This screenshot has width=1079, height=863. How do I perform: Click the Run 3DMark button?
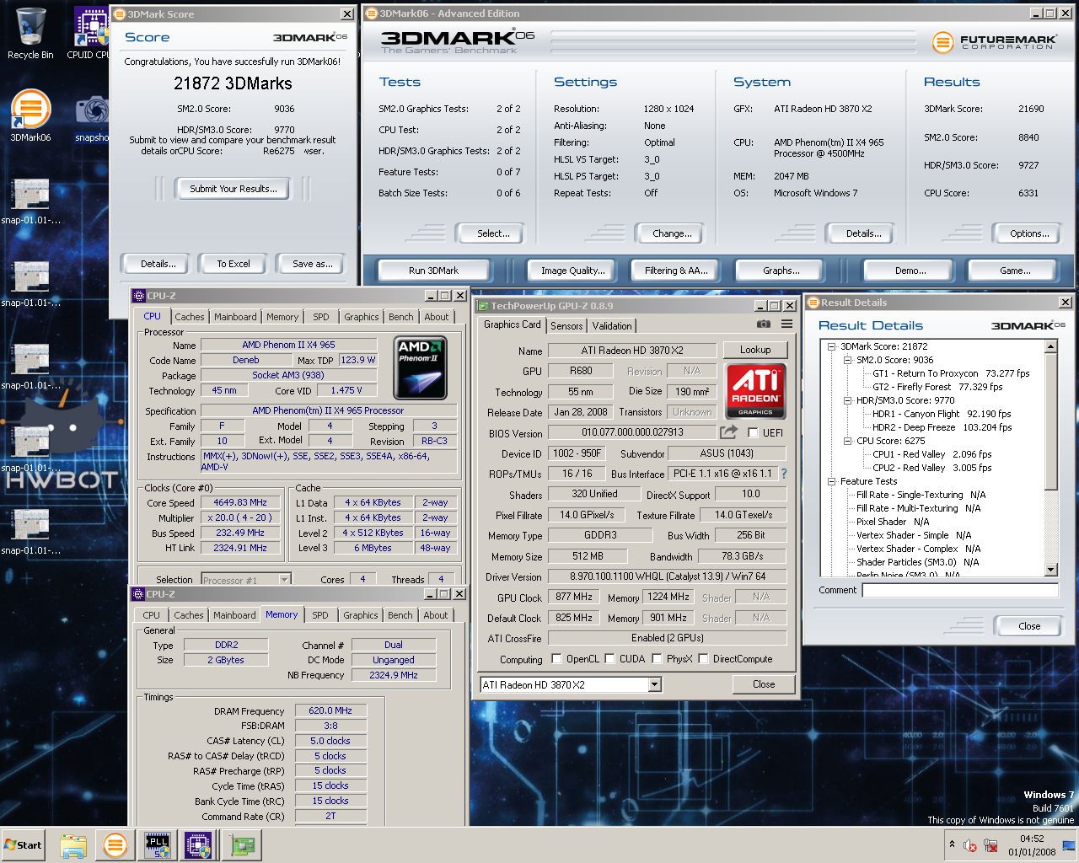(x=433, y=271)
